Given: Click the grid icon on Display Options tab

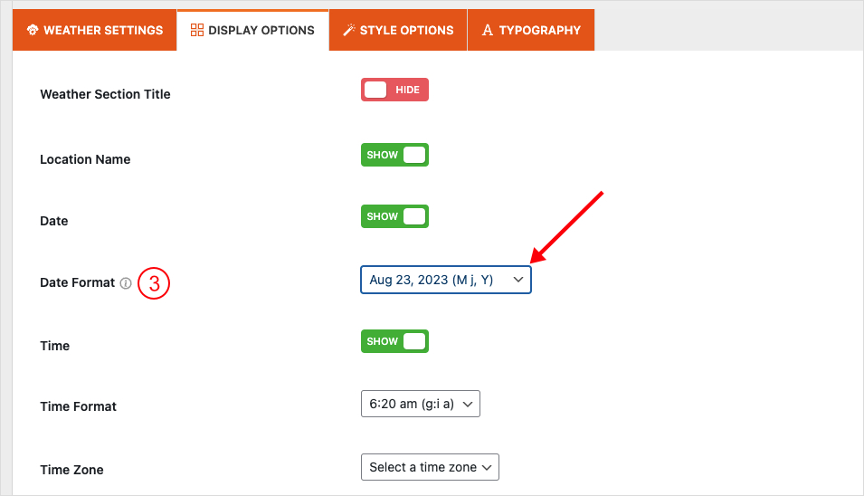Looking at the screenshot, I should click(197, 30).
